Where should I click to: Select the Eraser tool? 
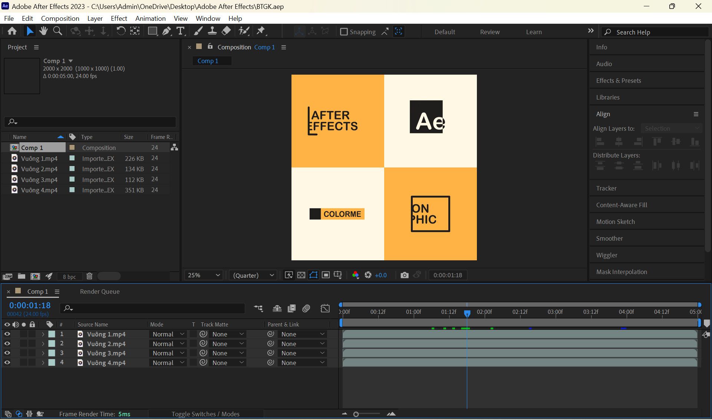(x=226, y=31)
